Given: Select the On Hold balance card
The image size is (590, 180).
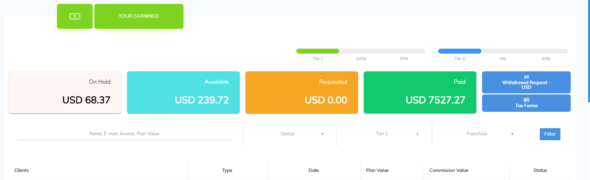Looking at the screenshot, I should point(65,92).
